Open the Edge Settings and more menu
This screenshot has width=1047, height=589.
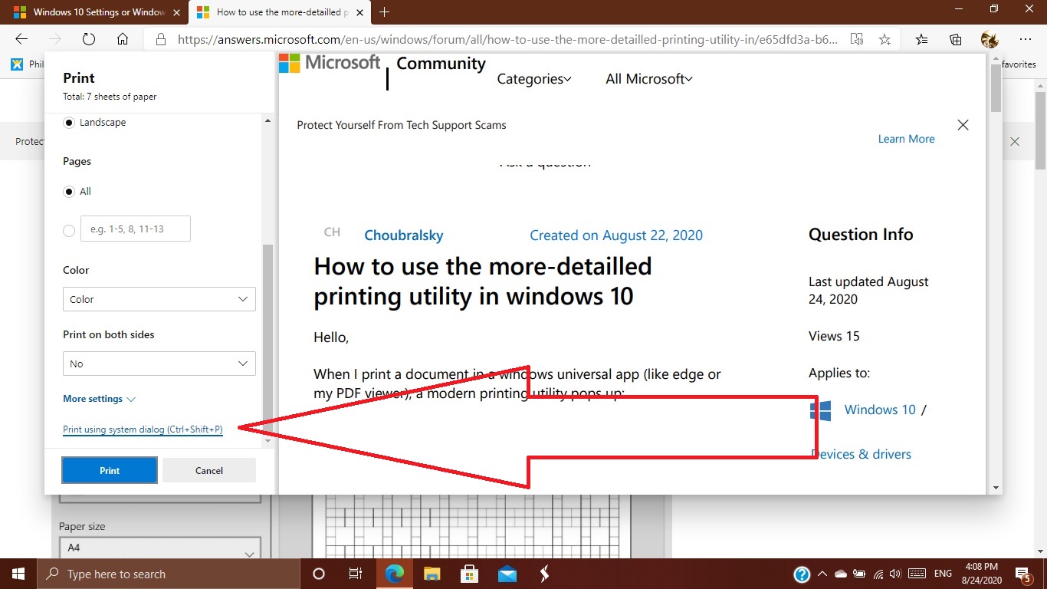[x=1026, y=39]
